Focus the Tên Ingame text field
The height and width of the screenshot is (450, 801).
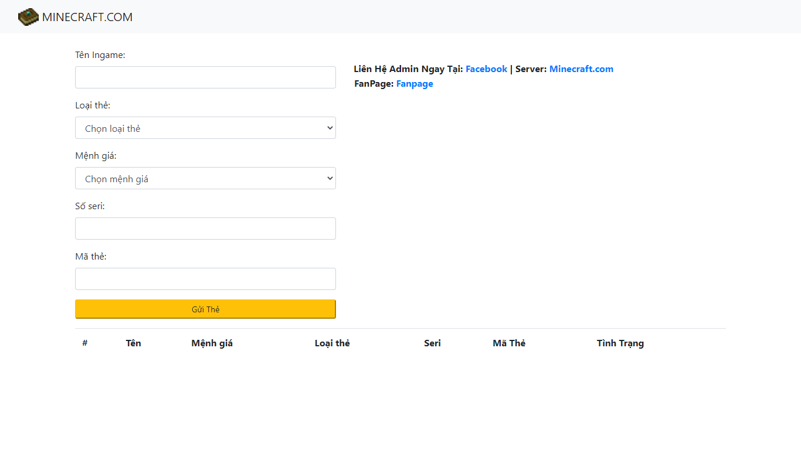tap(205, 77)
